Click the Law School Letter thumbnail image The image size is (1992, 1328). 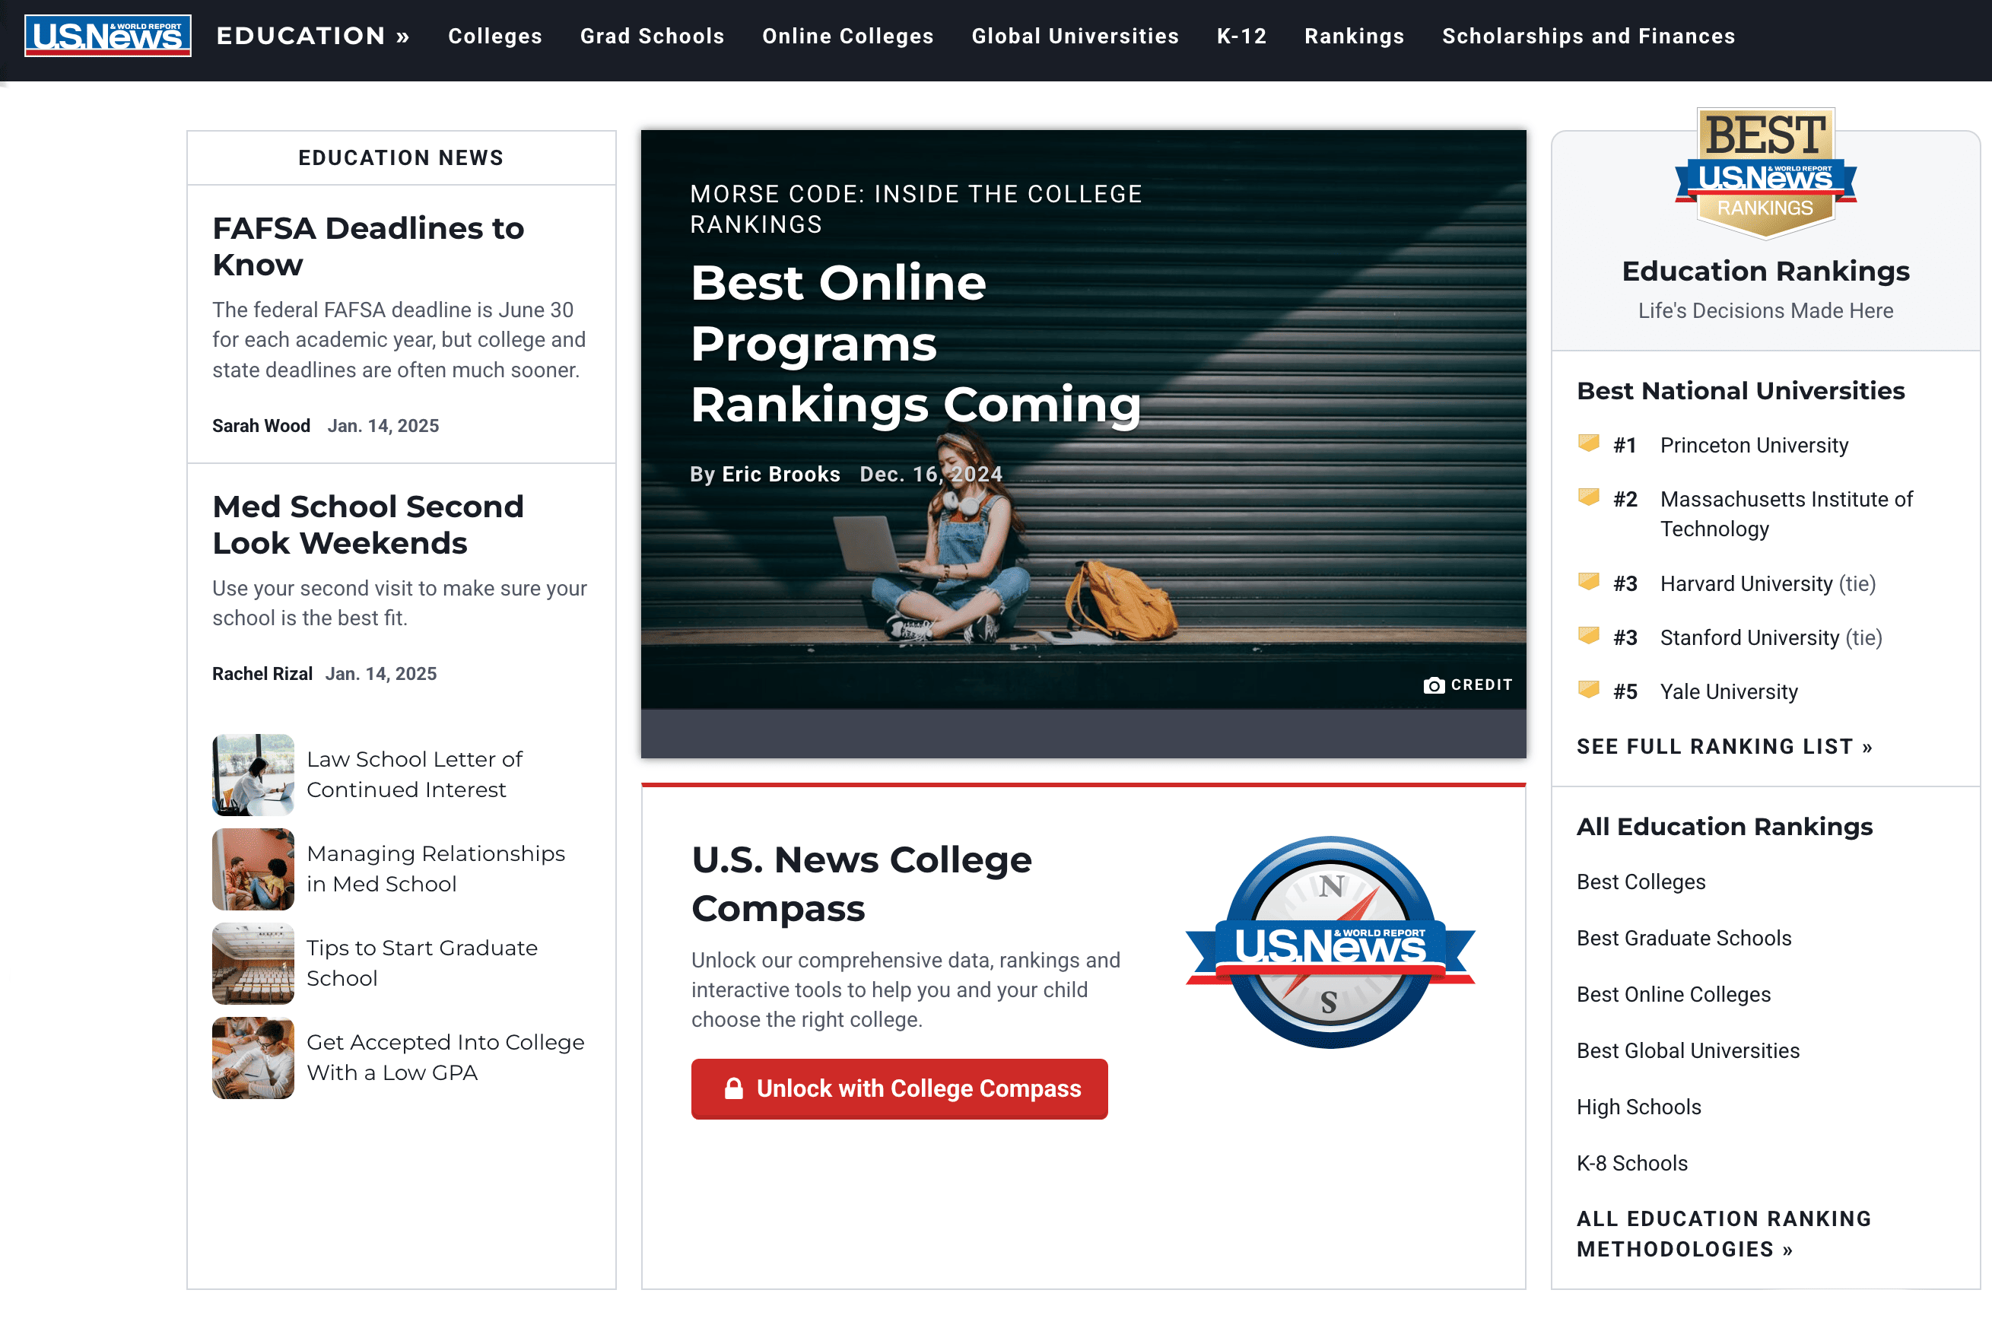point(253,775)
